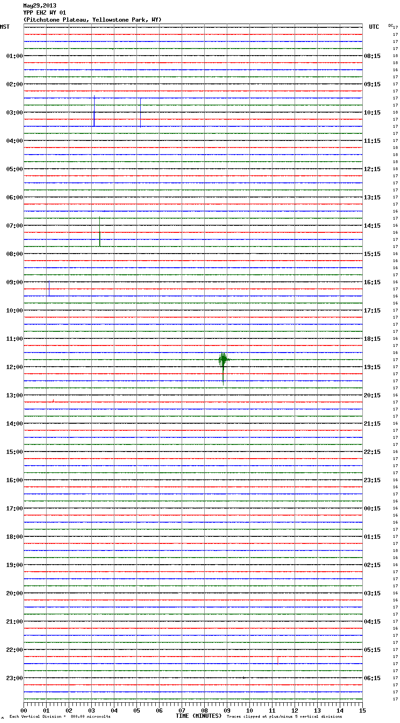Click minute tick label 09 on bottom axis
The image size is (400, 723).
point(227,710)
